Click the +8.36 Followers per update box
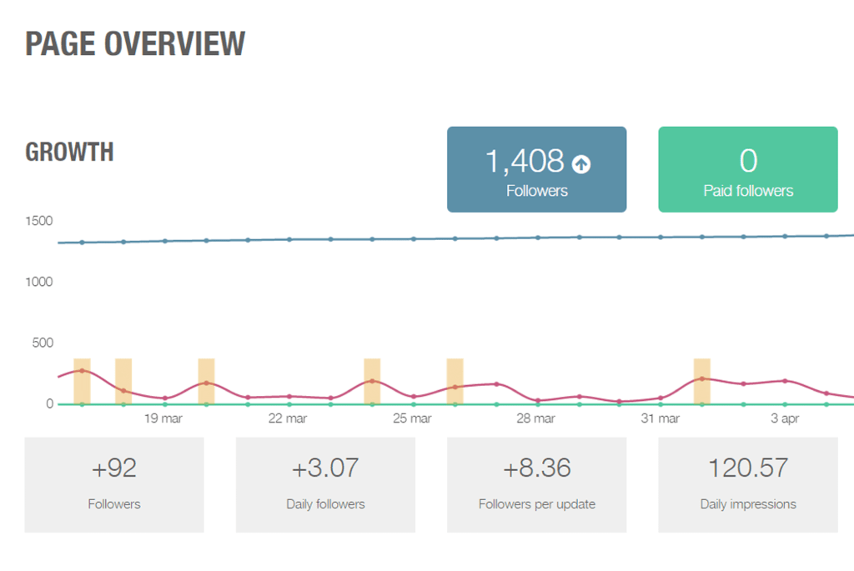The width and height of the screenshot is (854, 571). point(536,483)
